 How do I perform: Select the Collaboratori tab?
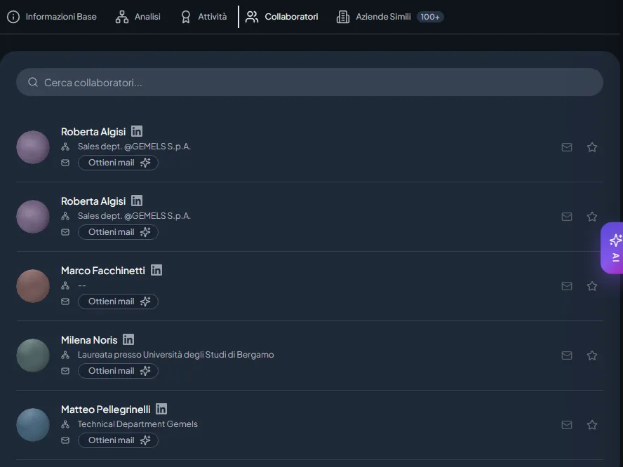point(282,17)
